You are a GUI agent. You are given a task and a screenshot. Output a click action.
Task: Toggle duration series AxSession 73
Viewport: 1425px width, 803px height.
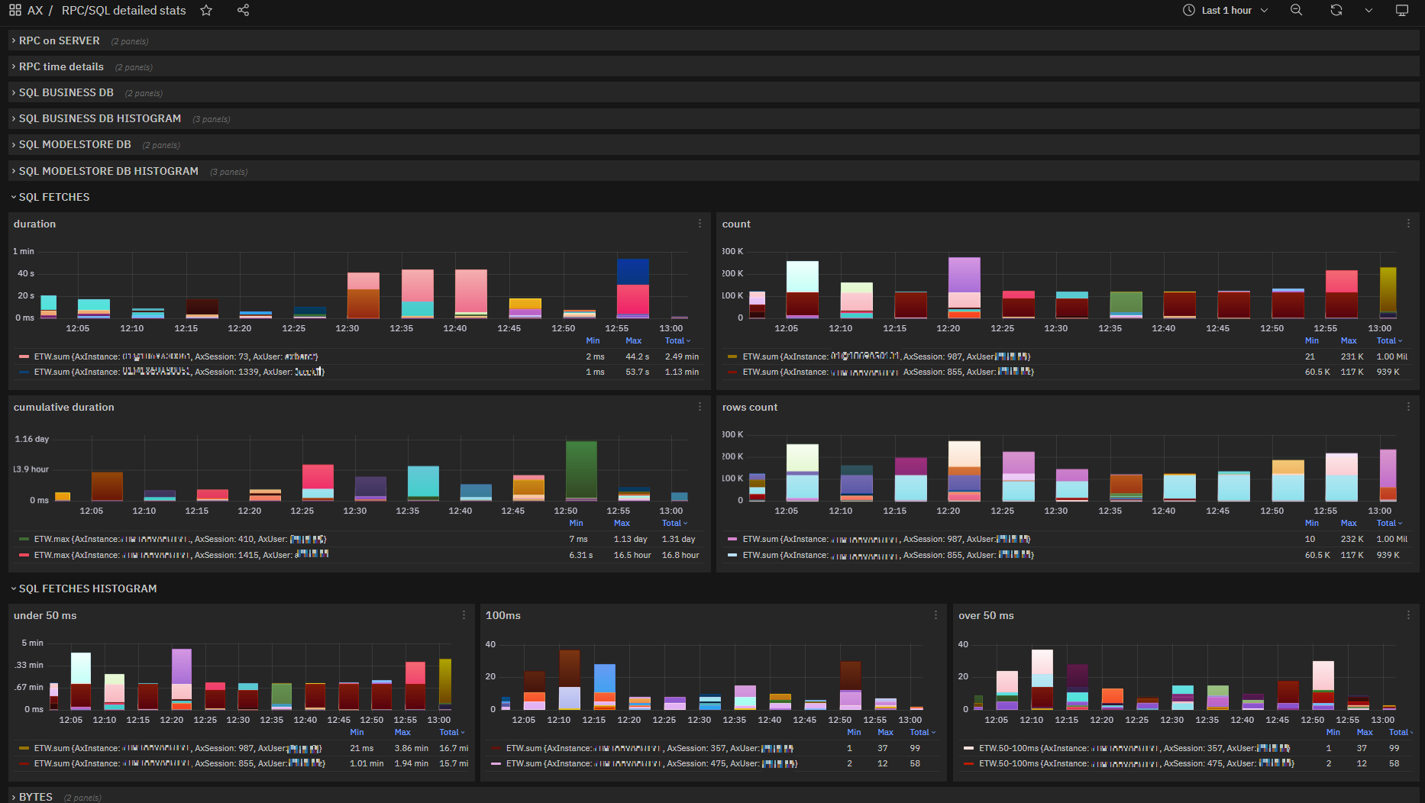point(176,356)
